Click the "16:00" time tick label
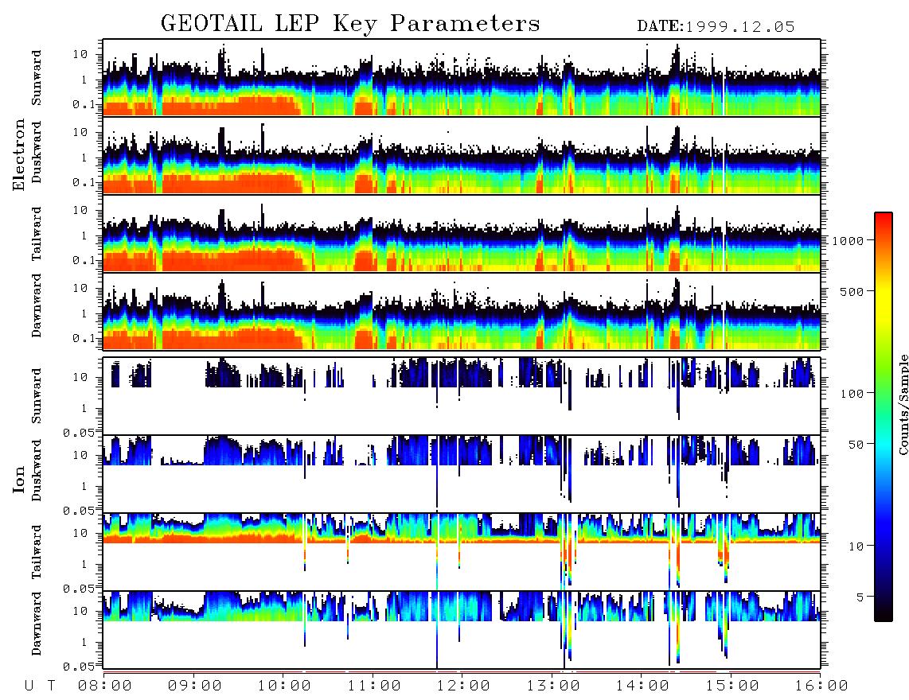909x700 pixels. click(821, 686)
